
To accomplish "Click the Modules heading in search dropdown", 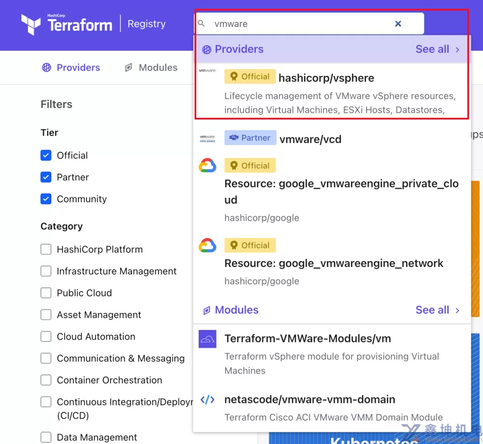I will 236,310.
